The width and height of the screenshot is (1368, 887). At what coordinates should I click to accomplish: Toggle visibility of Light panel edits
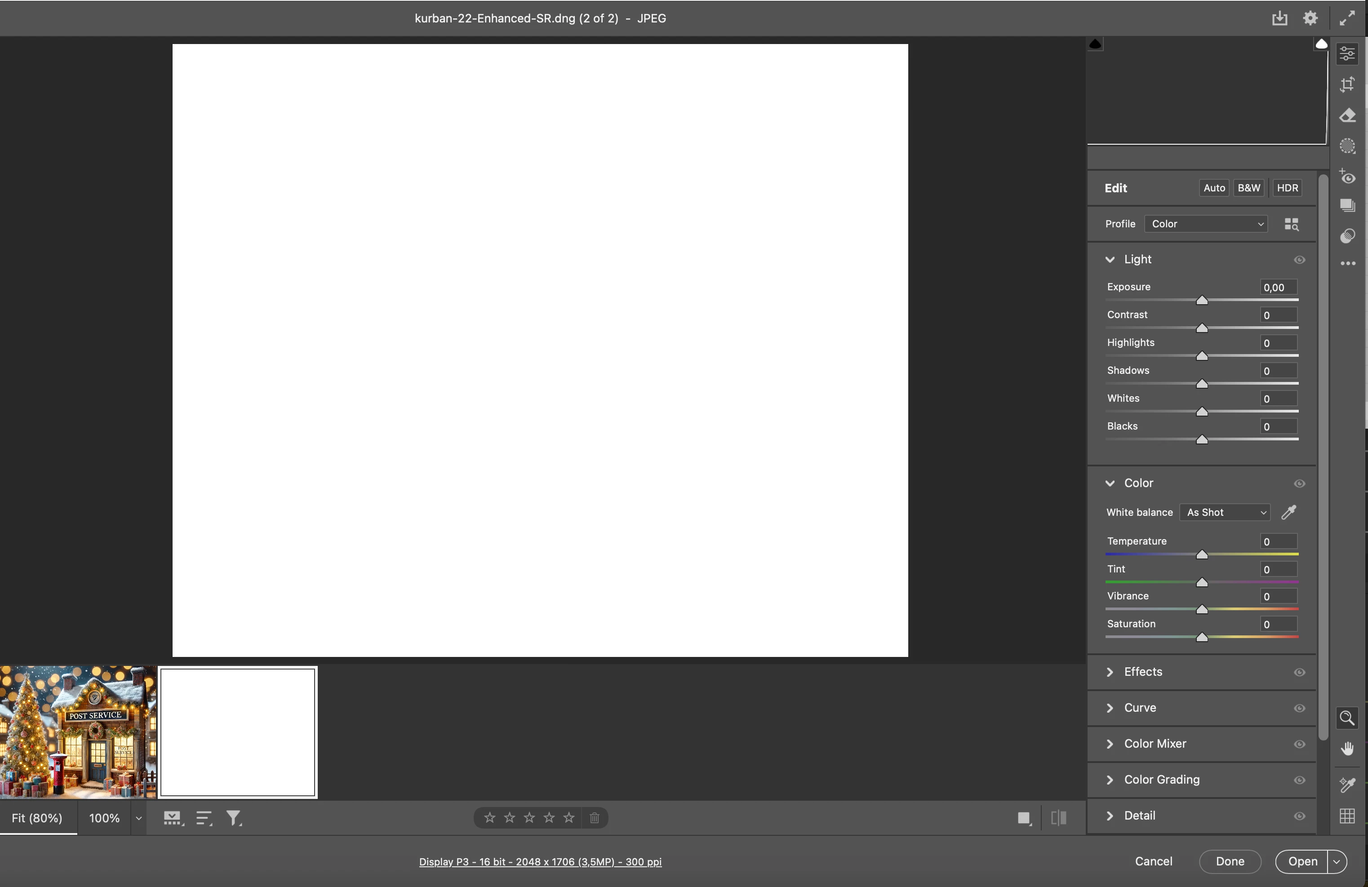tap(1299, 260)
